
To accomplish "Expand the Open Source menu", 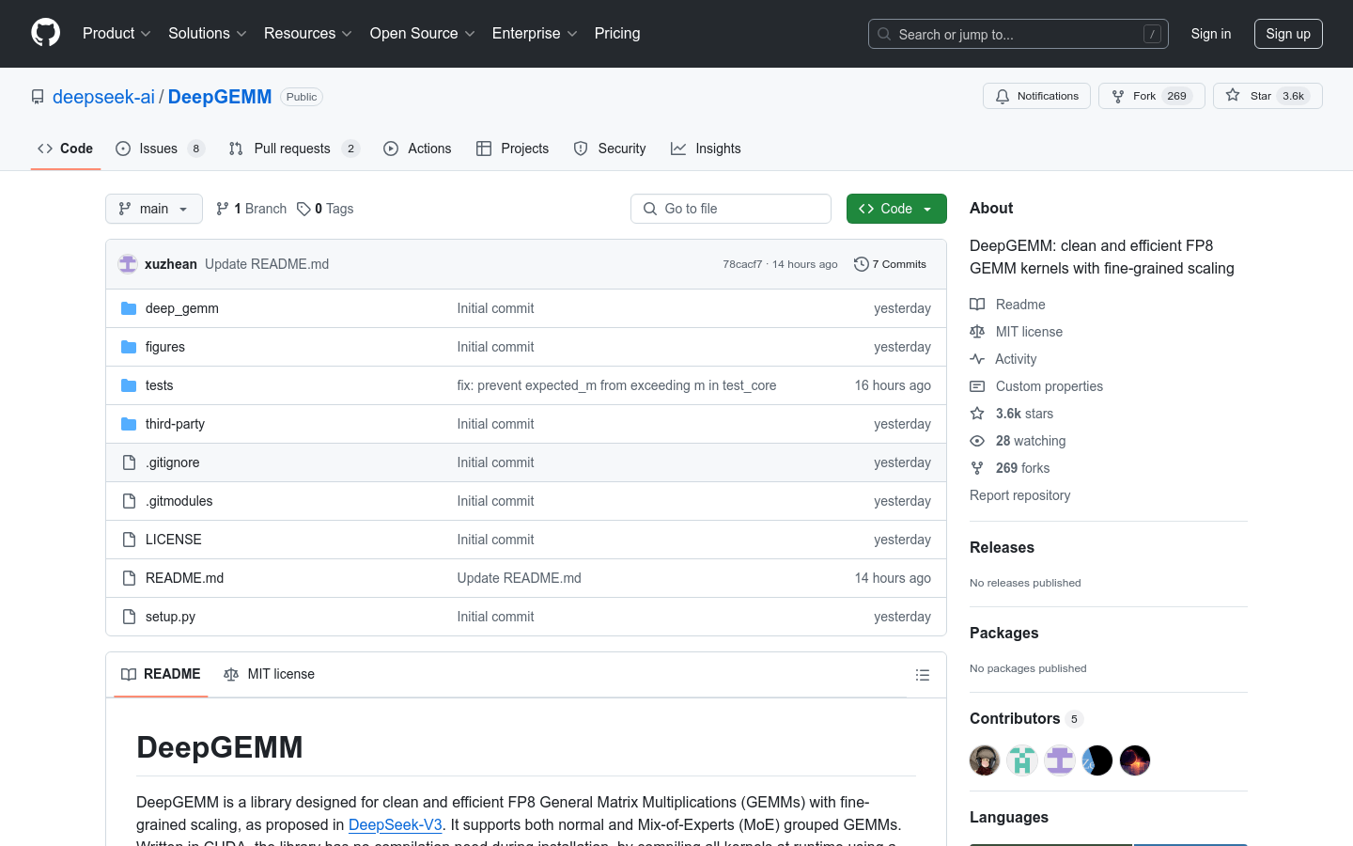I will [x=422, y=33].
